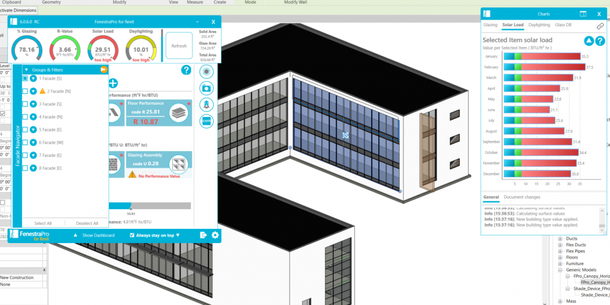Click the No Performance Value warning icon
The image size is (610, 305).
132,175
